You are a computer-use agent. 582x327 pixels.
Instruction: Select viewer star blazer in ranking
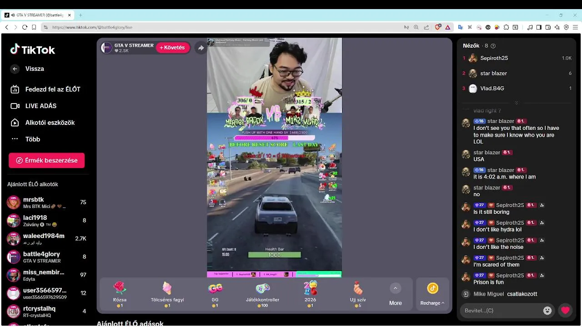click(517, 73)
